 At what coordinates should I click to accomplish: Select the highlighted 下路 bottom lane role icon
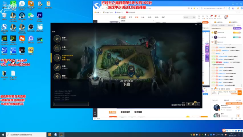pyautogui.click(x=57, y=58)
